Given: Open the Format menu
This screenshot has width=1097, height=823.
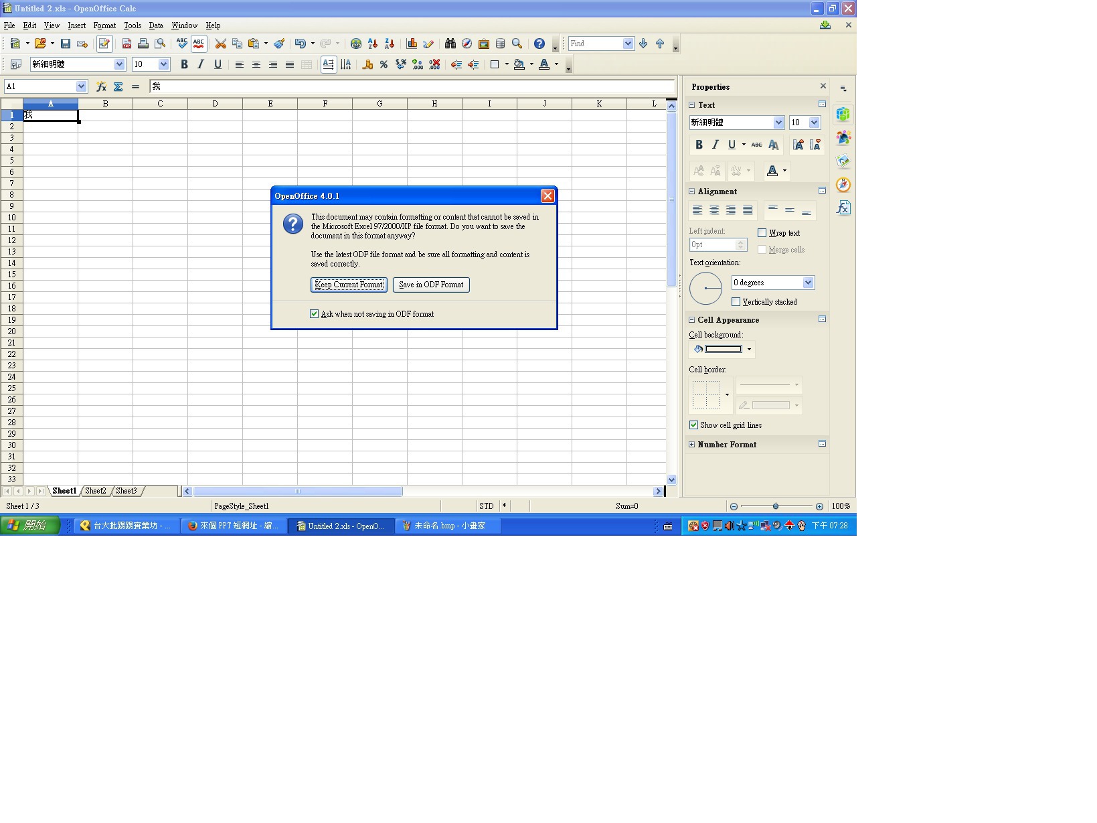Looking at the screenshot, I should [x=104, y=25].
